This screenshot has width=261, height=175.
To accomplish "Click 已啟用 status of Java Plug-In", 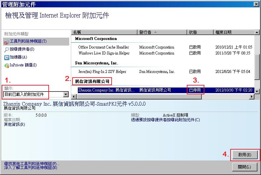I will coord(195,72).
